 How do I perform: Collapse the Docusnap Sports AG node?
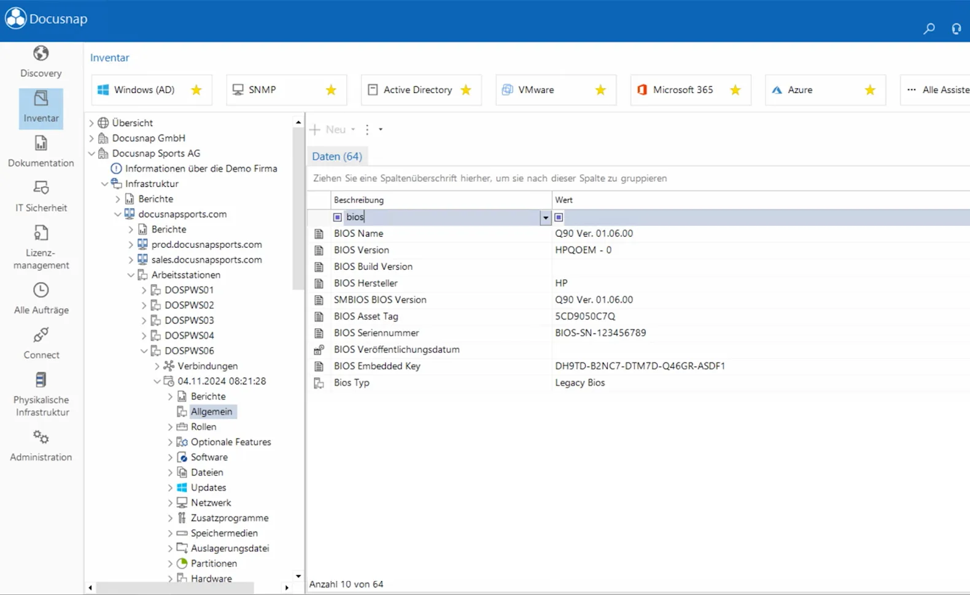[91, 153]
